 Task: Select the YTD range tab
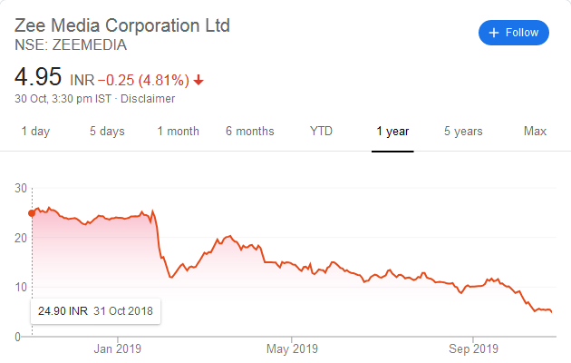click(x=321, y=132)
